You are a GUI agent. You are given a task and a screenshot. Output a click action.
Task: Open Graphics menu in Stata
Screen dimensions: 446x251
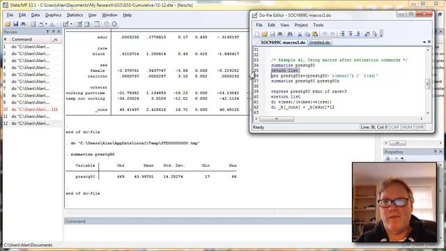pos(53,15)
